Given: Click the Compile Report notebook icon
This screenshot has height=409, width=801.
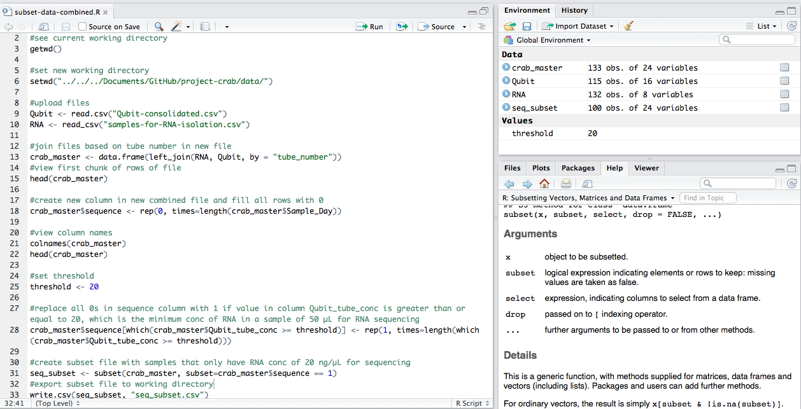Looking at the screenshot, I should (x=204, y=27).
